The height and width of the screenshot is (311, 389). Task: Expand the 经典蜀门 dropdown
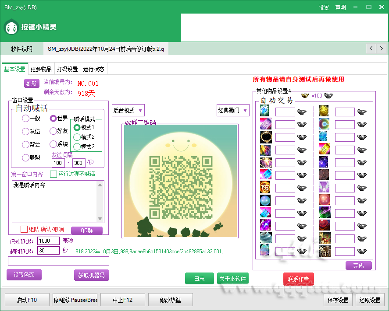pos(233,110)
